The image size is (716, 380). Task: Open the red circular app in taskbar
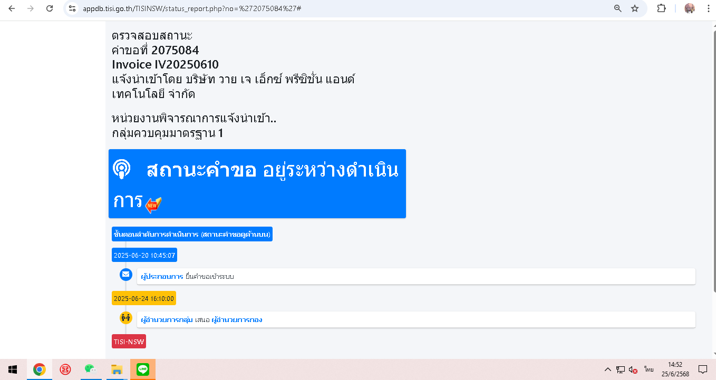(65, 369)
